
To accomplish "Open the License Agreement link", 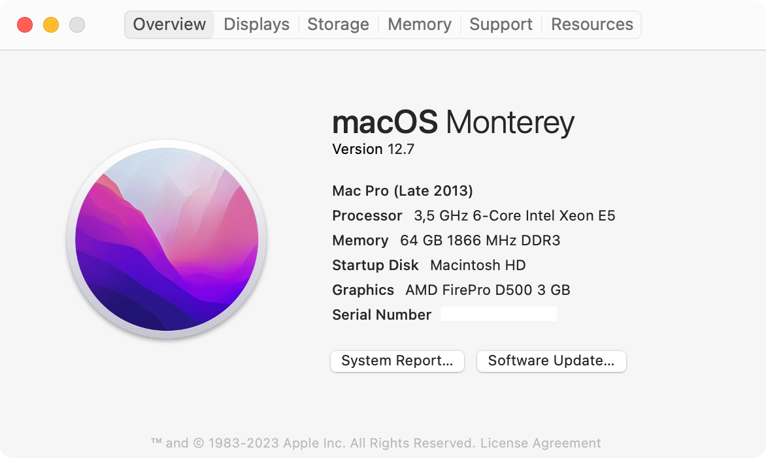I will (x=541, y=443).
